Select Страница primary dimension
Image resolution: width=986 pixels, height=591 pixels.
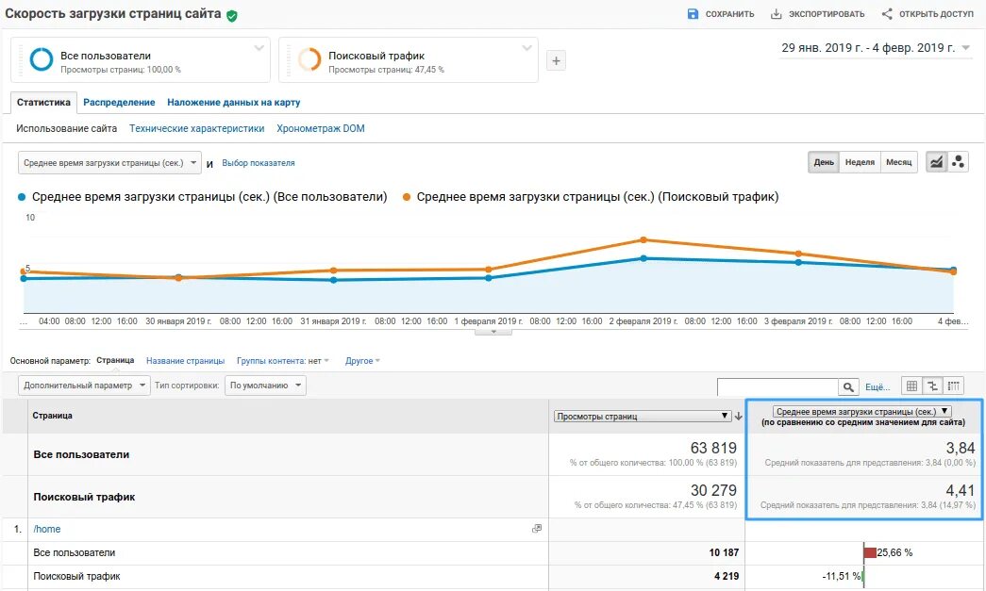(115, 360)
